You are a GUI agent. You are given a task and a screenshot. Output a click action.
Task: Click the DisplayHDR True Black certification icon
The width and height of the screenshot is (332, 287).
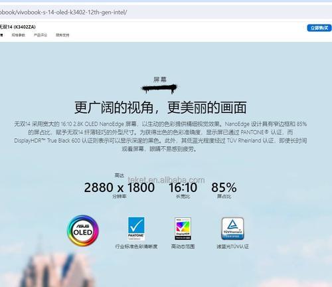183,229
